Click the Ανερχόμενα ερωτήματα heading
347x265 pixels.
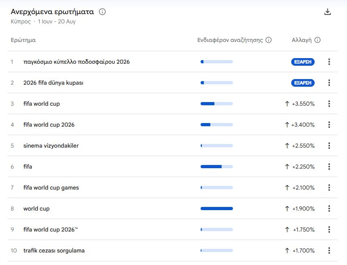click(52, 12)
